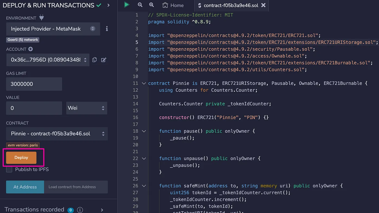The height and width of the screenshot is (213, 379).
Task: Open the Wei unit dropdown
Action: pos(87,108)
